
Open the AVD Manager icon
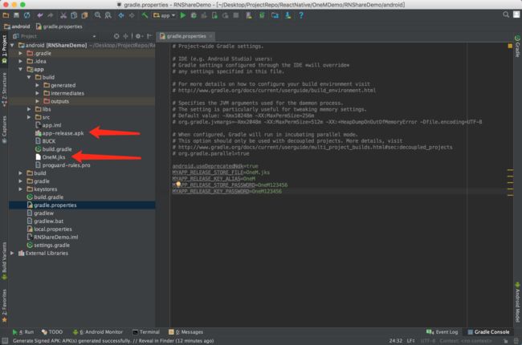[249, 15]
